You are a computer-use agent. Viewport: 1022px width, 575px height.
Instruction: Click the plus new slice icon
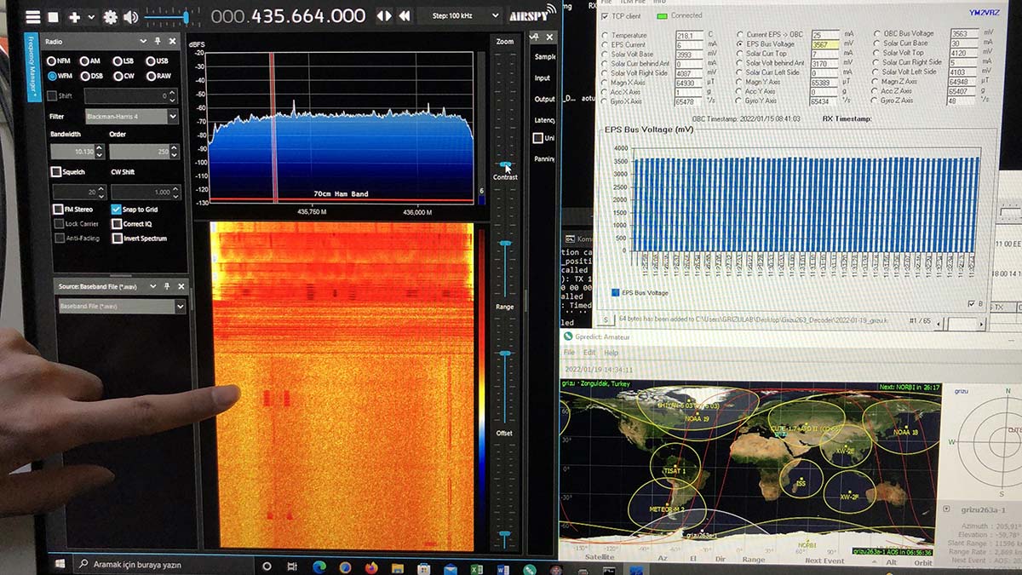(76, 17)
